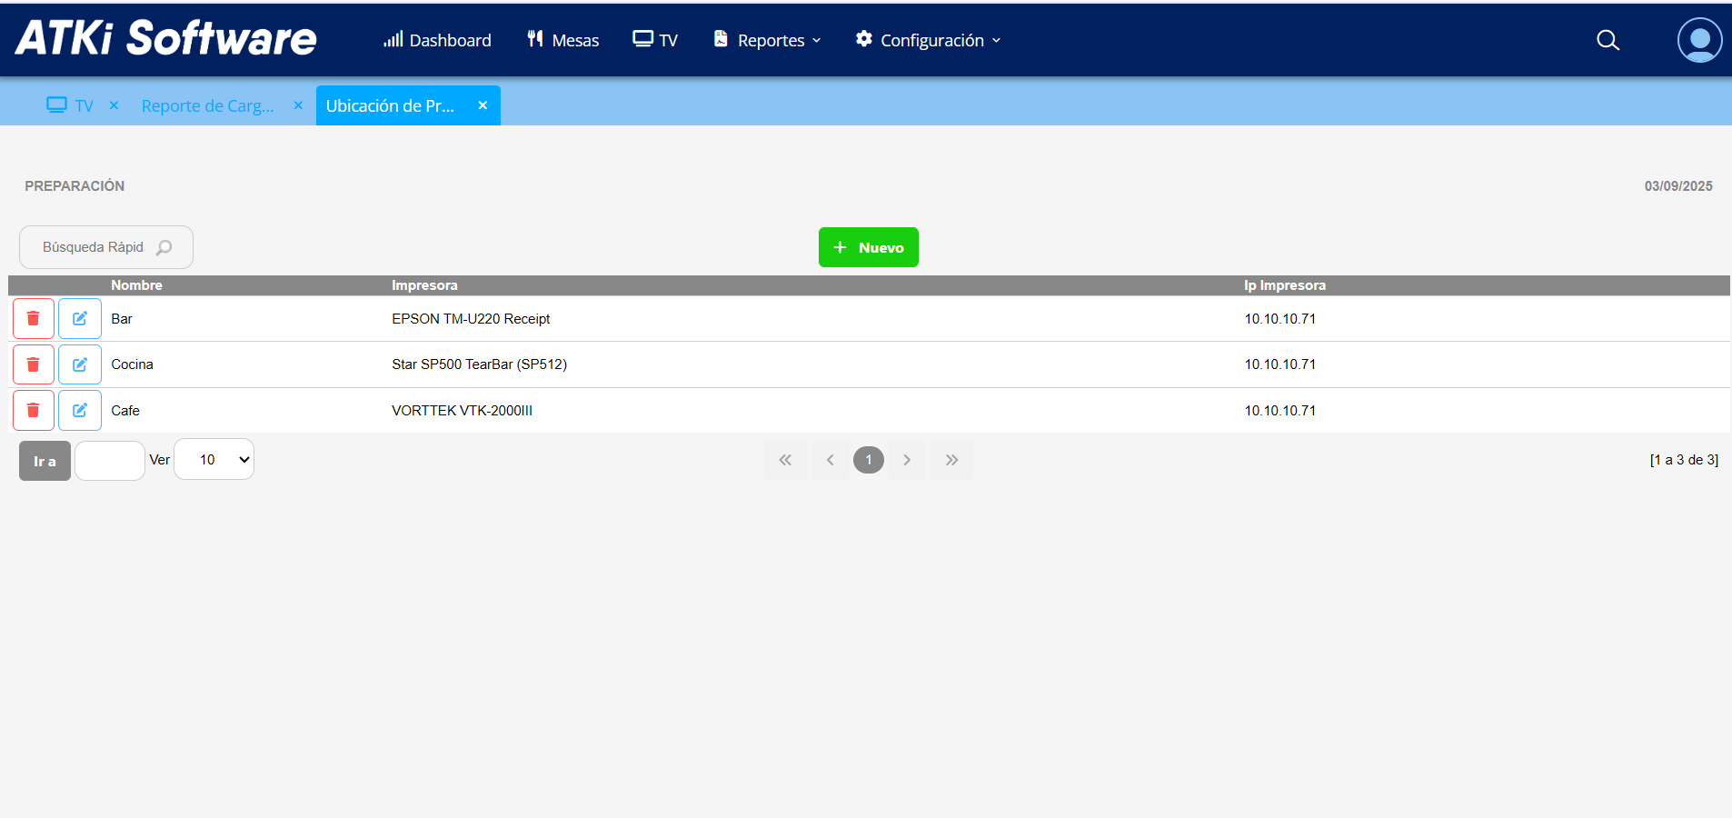Open Mesas from the top menu
Viewport: 1732px width, 818px height.
pyautogui.click(x=563, y=40)
